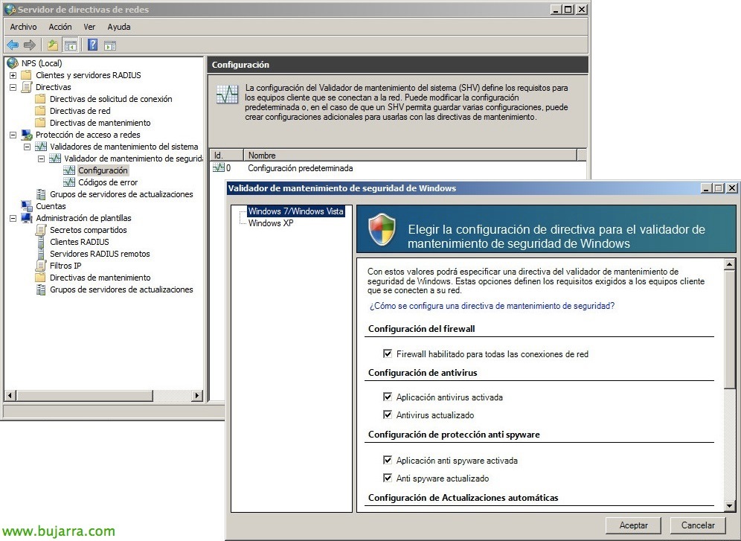The height and width of the screenshot is (541, 741).
Task: Click the Administración de plantillas icon
Action: click(x=27, y=218)
